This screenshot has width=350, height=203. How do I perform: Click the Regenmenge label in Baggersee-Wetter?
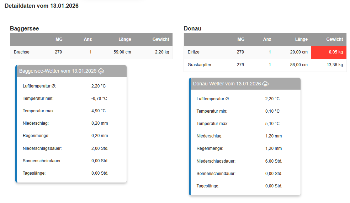36,136
